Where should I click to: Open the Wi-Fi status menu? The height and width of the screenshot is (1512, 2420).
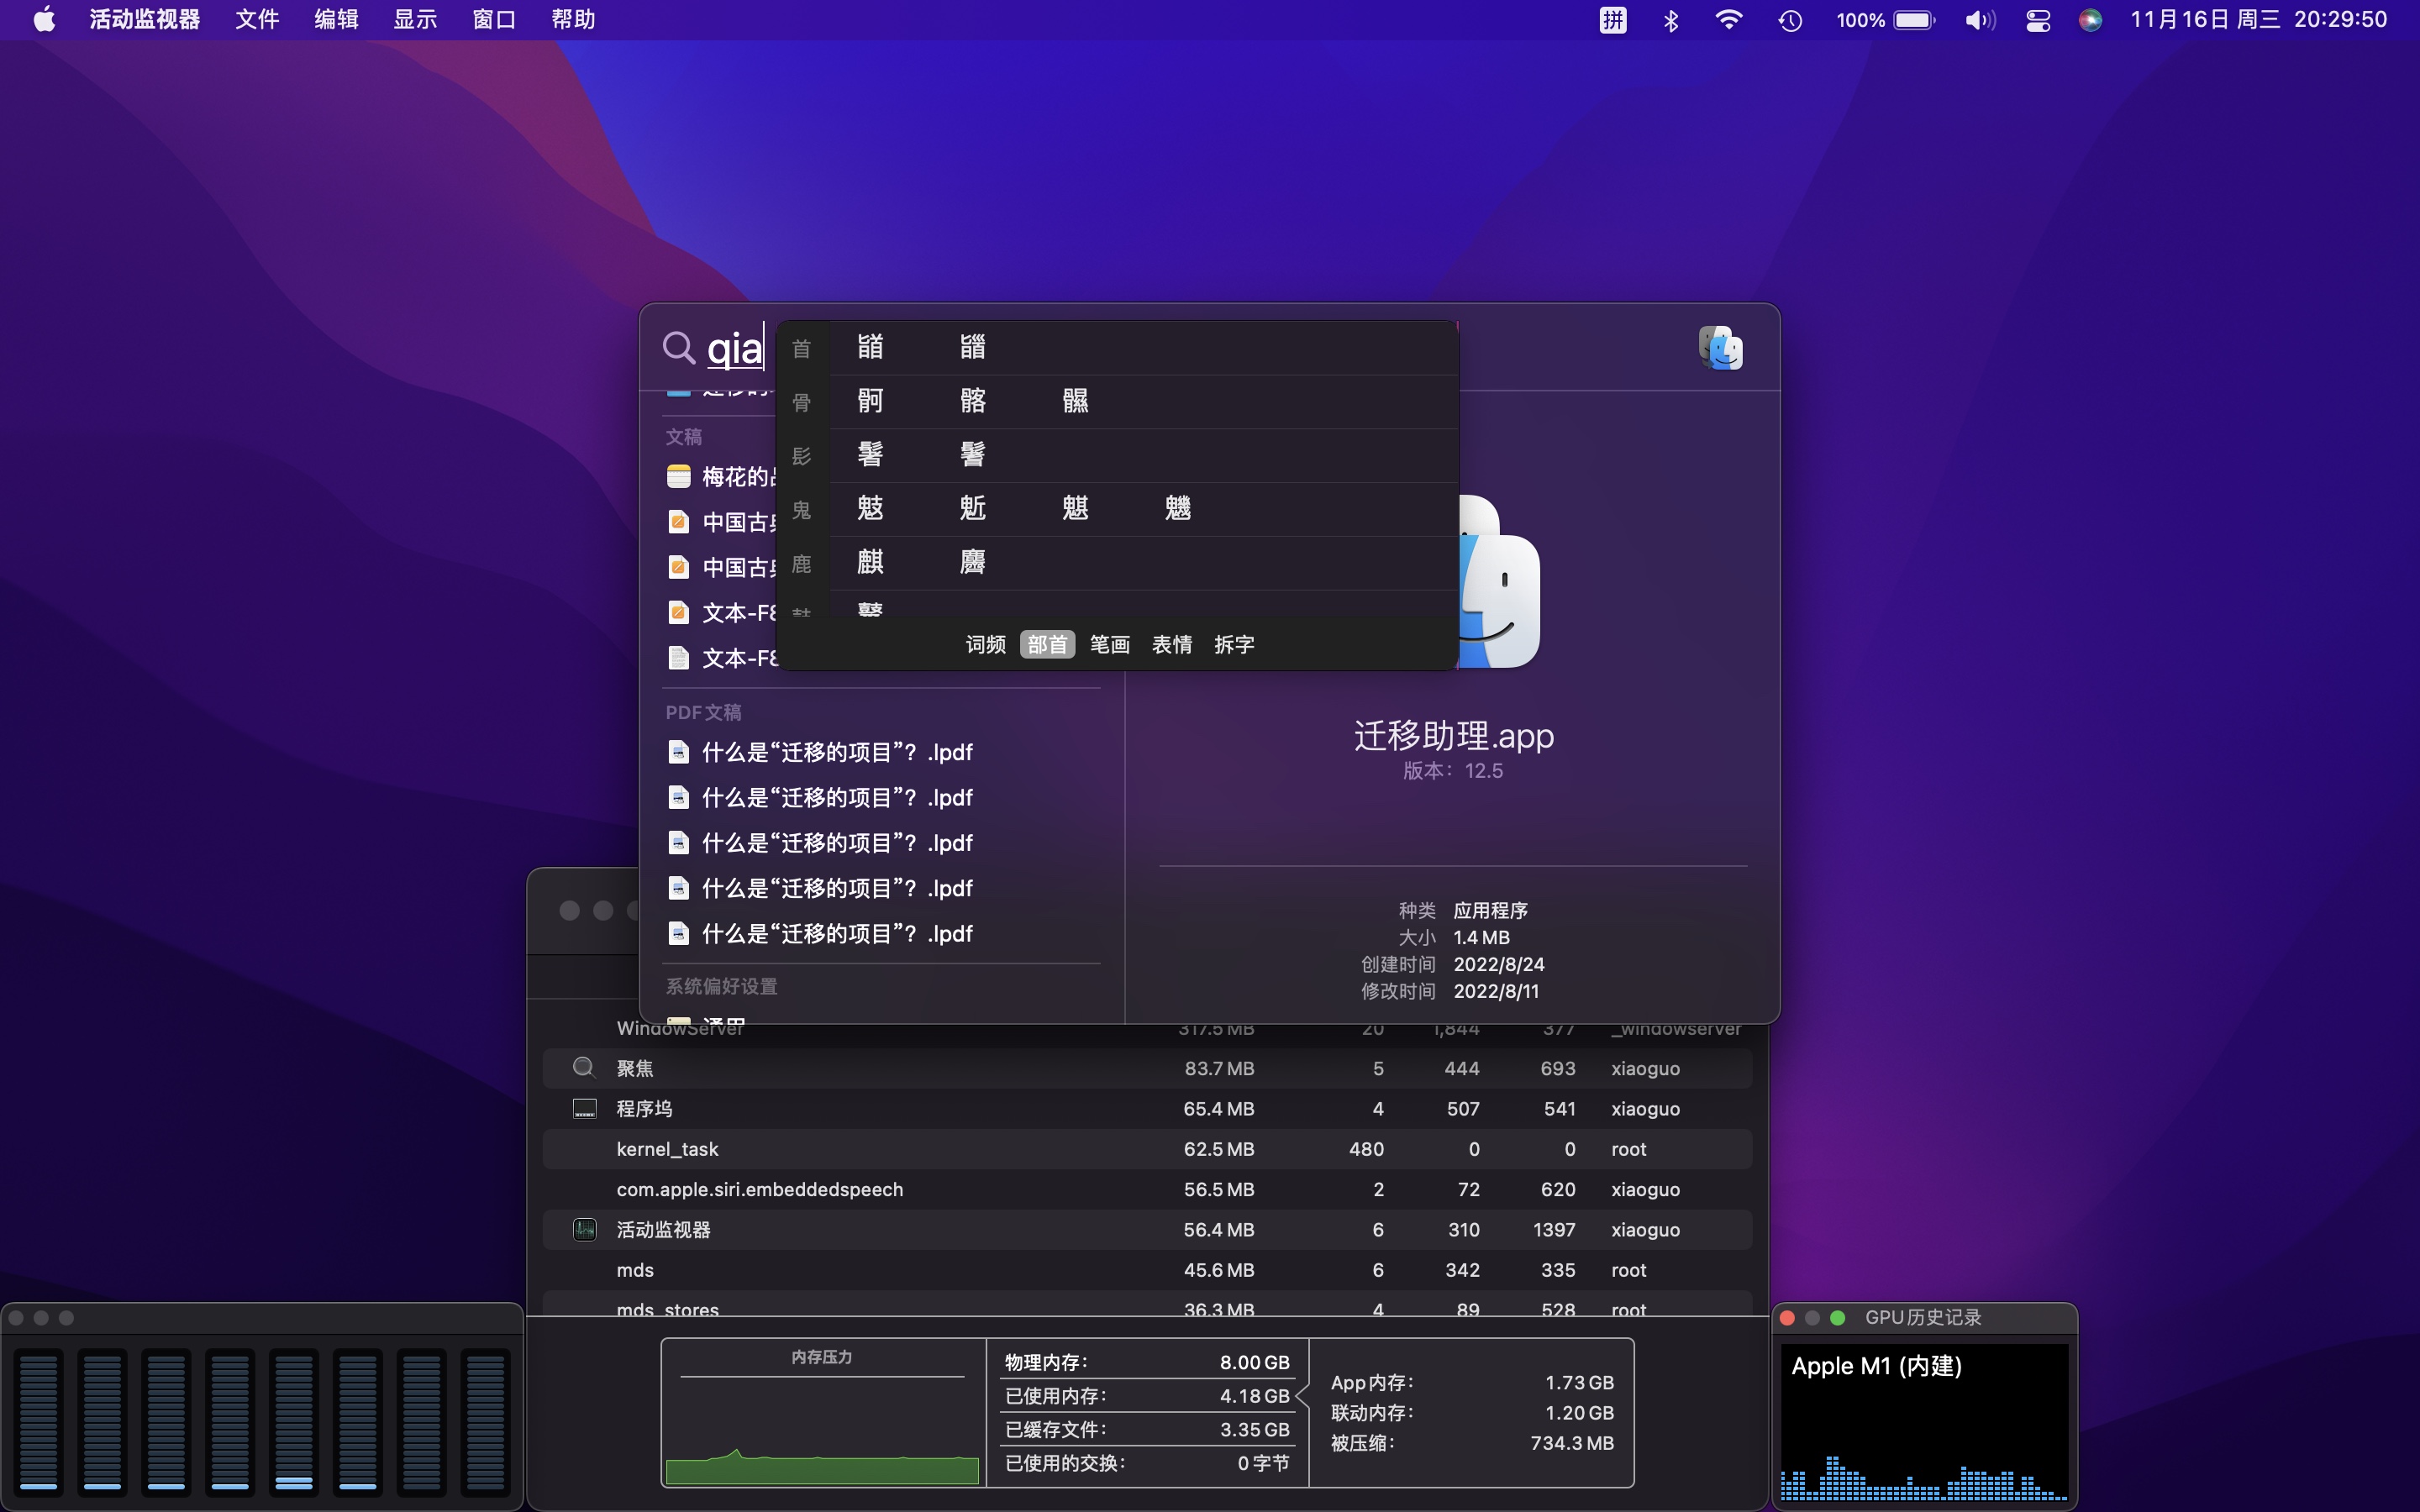pyautogui.click(x=1729, y=20)
